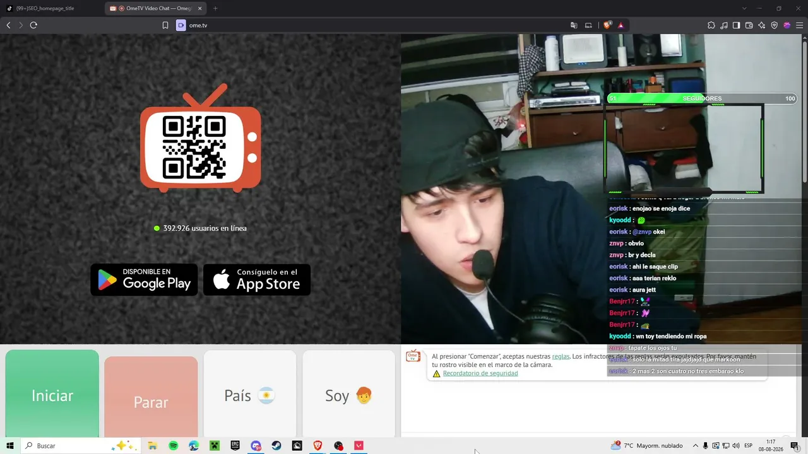Open the media playlist music-note icon
This screenshot has height=454, width=808.
pyautogui.click(x=724, y=25)
